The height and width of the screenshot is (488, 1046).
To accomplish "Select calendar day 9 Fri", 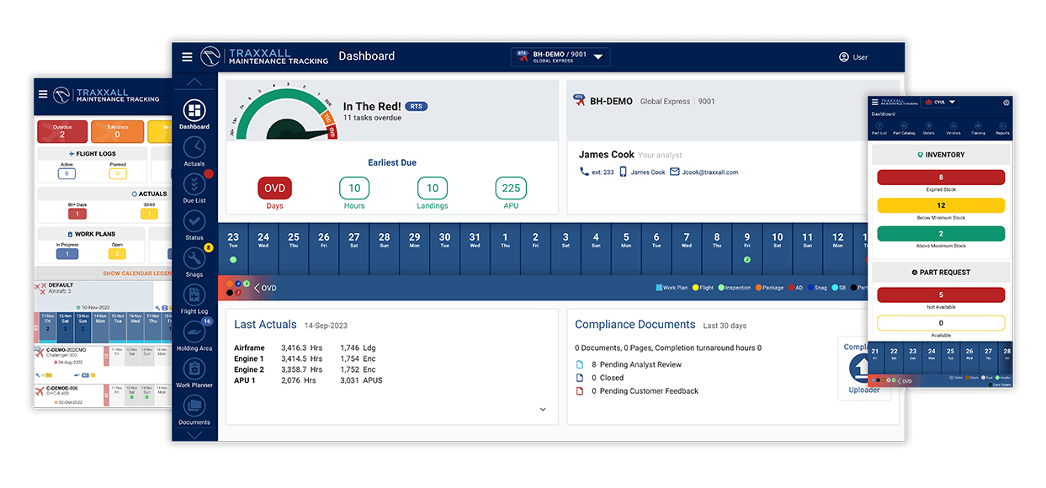I will [x=746, y=249].
